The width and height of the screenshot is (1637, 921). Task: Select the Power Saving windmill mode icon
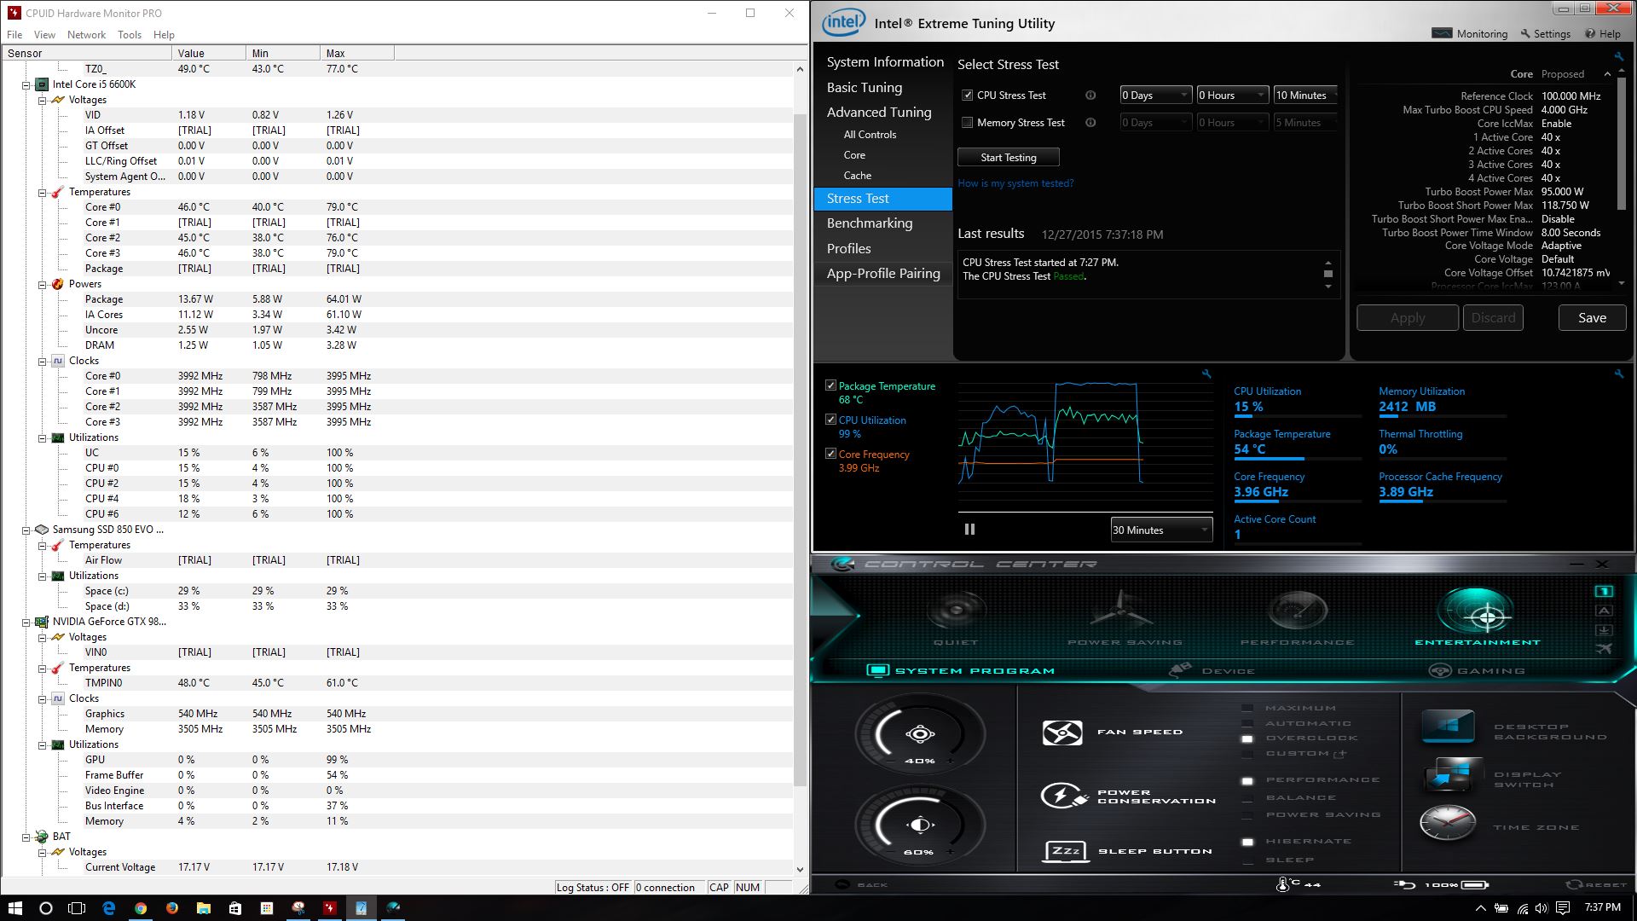(1124, 611)
